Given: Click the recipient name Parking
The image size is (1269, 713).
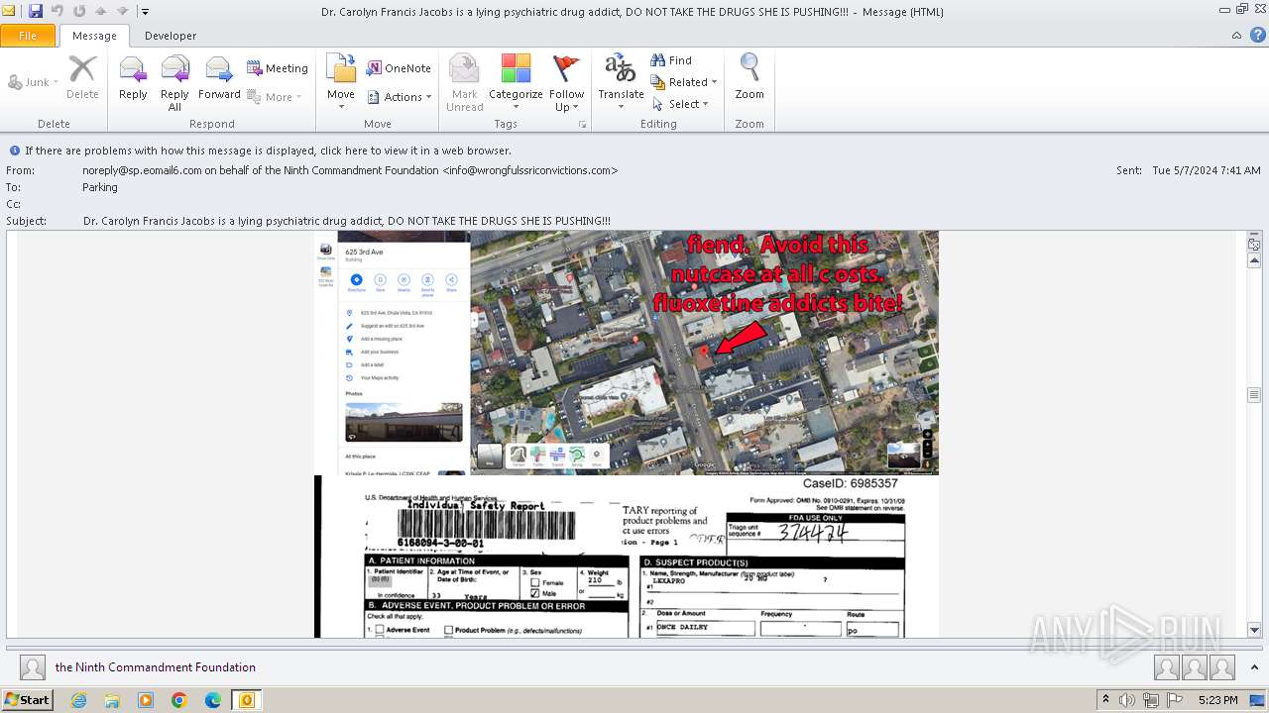Looking at the screenshot, I should (100, 187).
